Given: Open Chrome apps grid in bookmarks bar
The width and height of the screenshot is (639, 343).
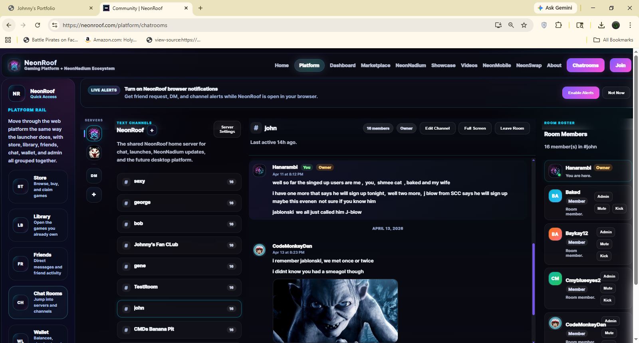Looking at the screenshot, I should click(8, 40).
